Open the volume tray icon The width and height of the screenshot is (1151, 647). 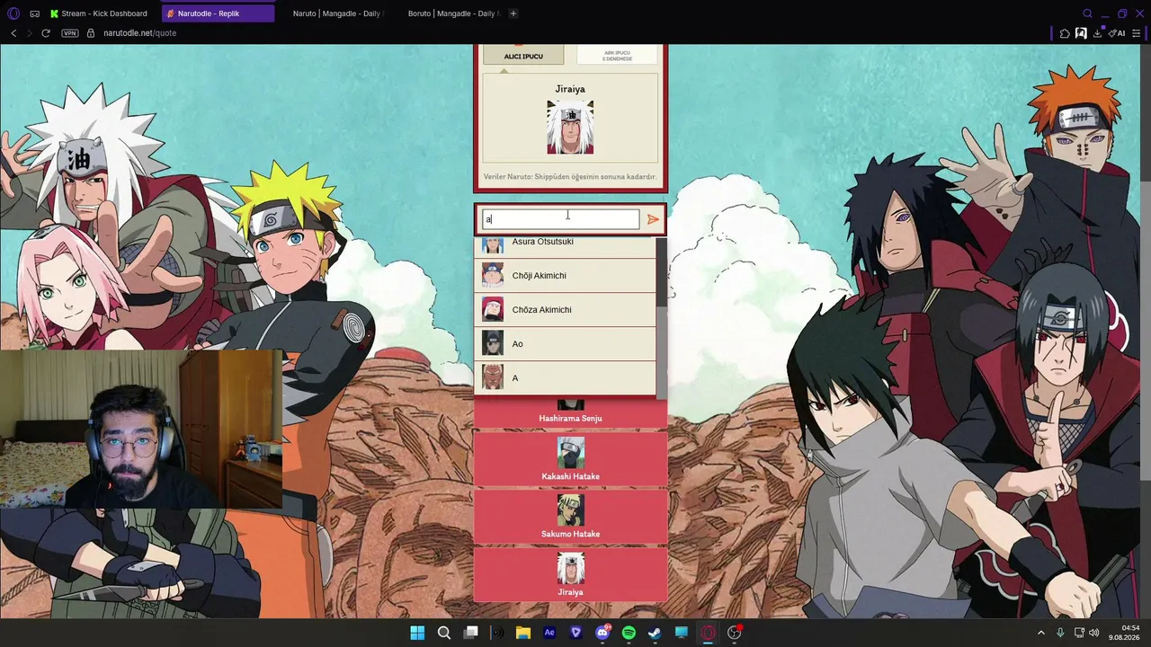[x=1094, y=633]
